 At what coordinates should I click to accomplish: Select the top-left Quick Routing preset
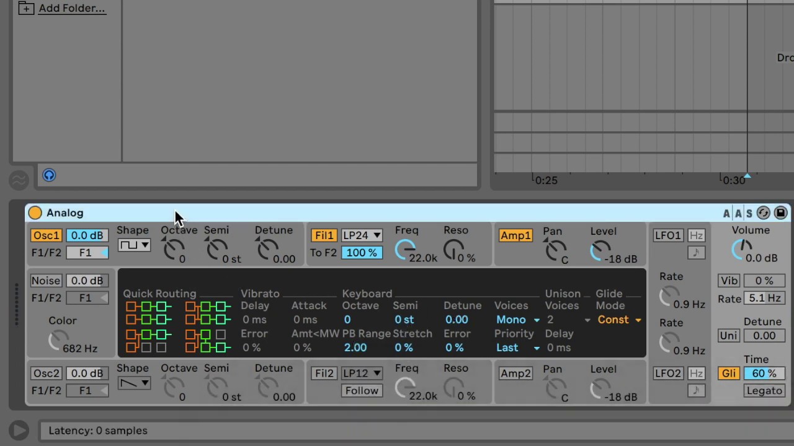click(149, 313)
